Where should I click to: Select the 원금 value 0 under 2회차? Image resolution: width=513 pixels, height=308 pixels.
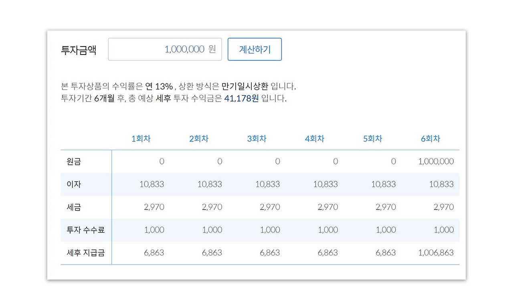(x=220, y=162)
